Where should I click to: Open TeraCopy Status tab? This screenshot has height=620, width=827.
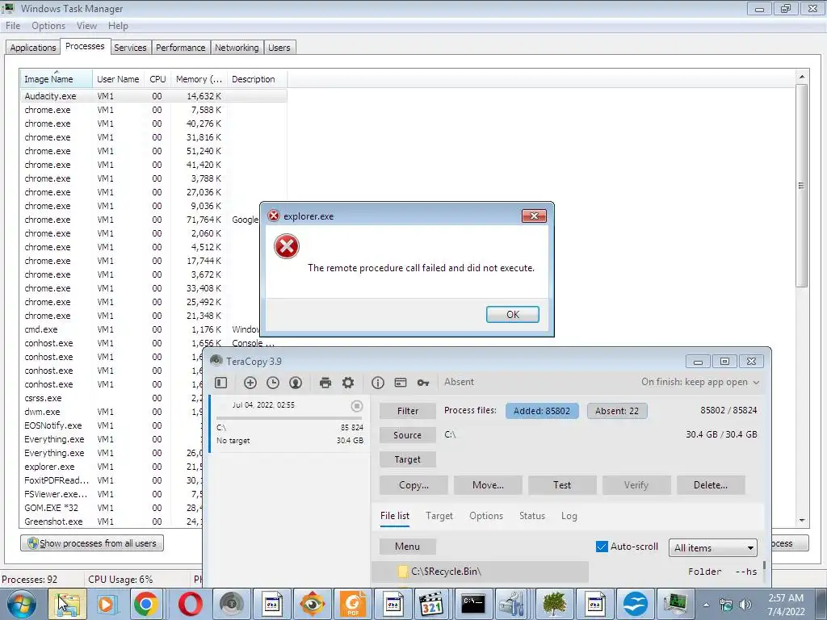(532, 516)
